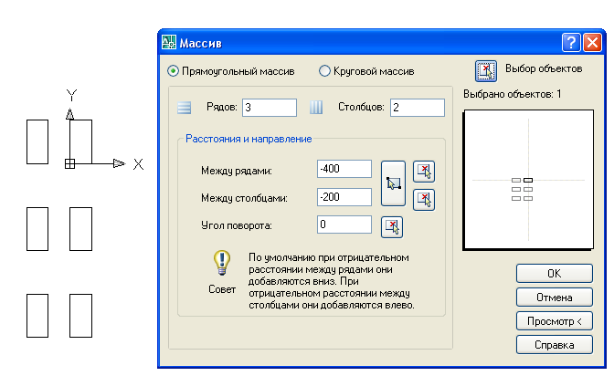
Task: Click the array preview thumbnail
Action: tap(528, 180)
